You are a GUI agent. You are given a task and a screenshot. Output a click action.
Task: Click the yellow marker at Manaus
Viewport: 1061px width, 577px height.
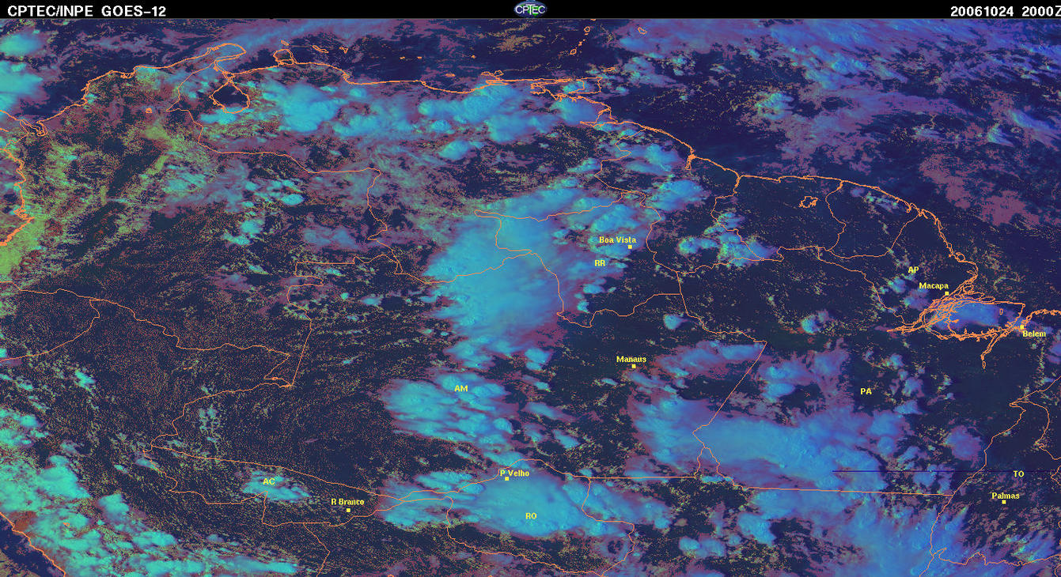[634, 366]
